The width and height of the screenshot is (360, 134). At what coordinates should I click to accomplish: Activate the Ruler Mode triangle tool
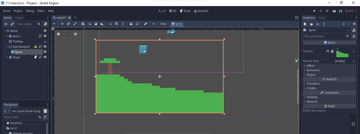102,24
